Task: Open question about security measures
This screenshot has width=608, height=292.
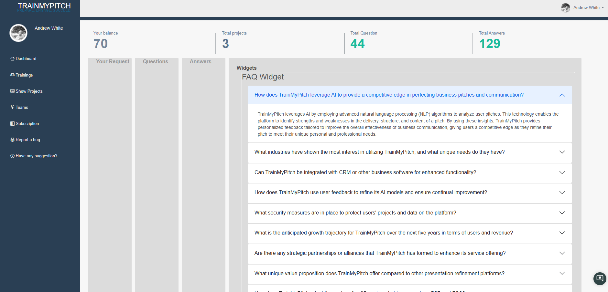Action: 355,213
